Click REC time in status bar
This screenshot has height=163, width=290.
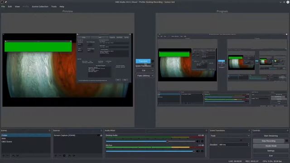(x=252, y=161)
